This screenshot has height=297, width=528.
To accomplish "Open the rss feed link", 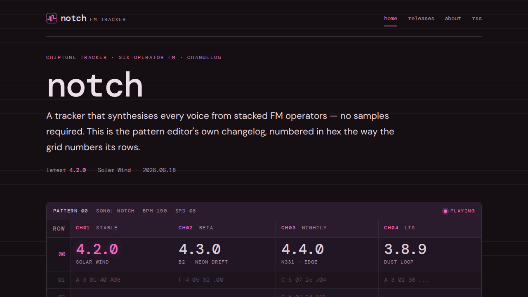I will (x=477, y=19).
